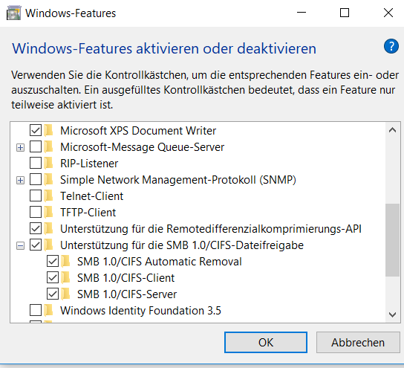
Task: Enable the Telnet-Client checkbox
Action: [x=36, y=196]
